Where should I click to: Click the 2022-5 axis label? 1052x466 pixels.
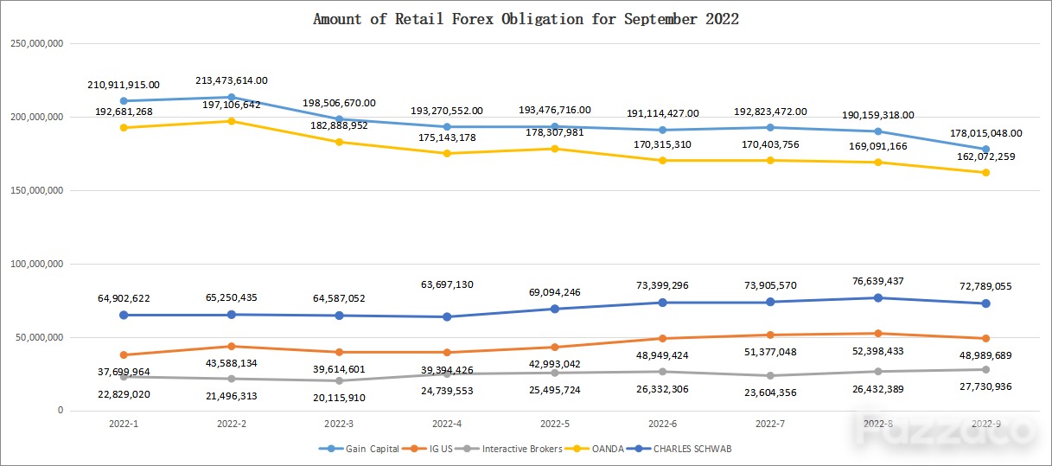(555, 425)
